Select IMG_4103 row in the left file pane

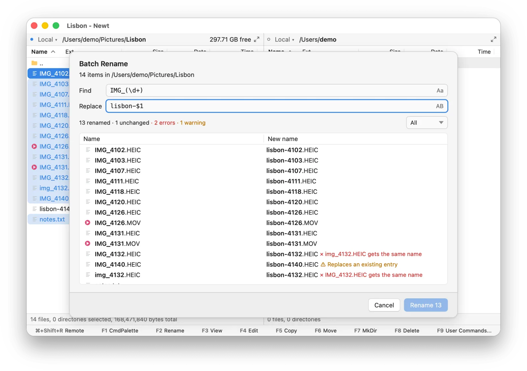[49, 84]
